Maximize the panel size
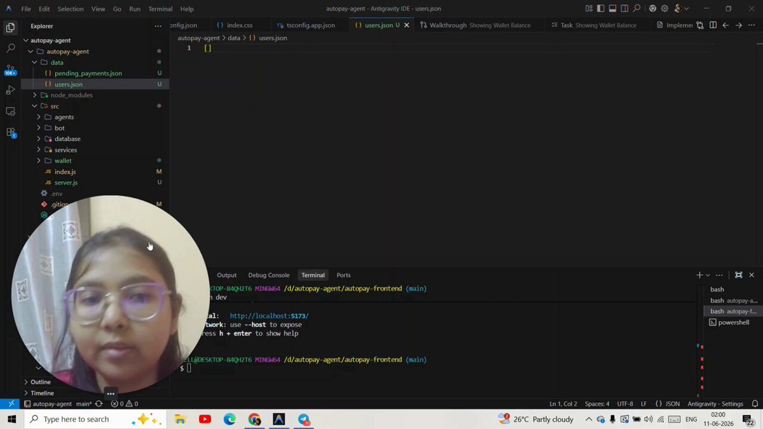 [738, 275]
